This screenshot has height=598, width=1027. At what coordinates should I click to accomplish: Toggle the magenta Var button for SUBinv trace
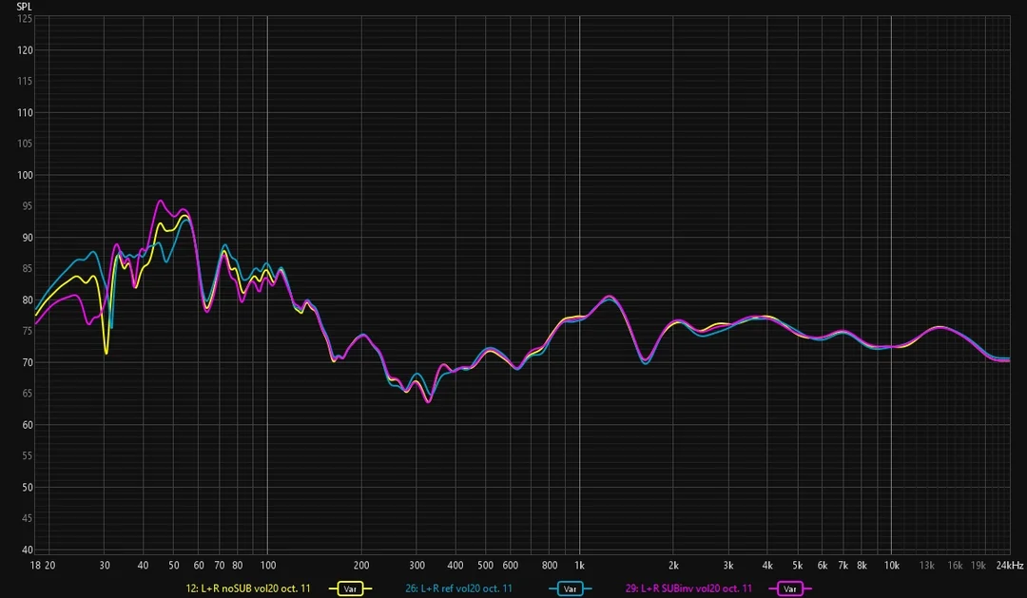point(790,588)
